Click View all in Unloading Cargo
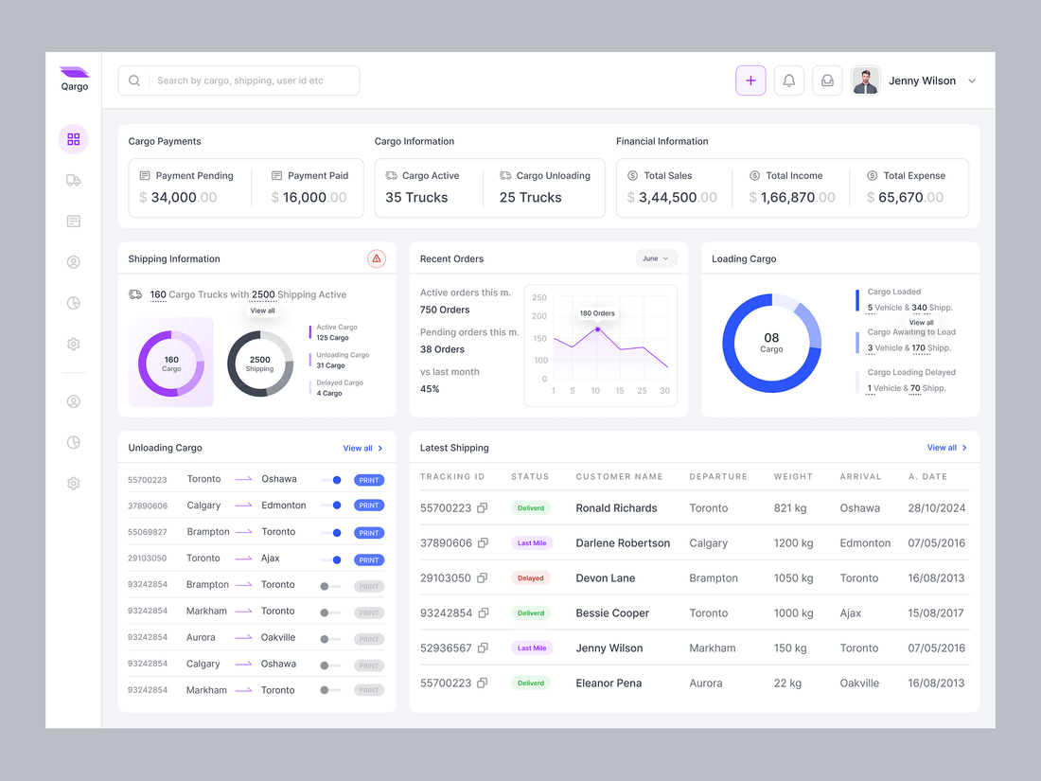 click(x=362, y=448)
